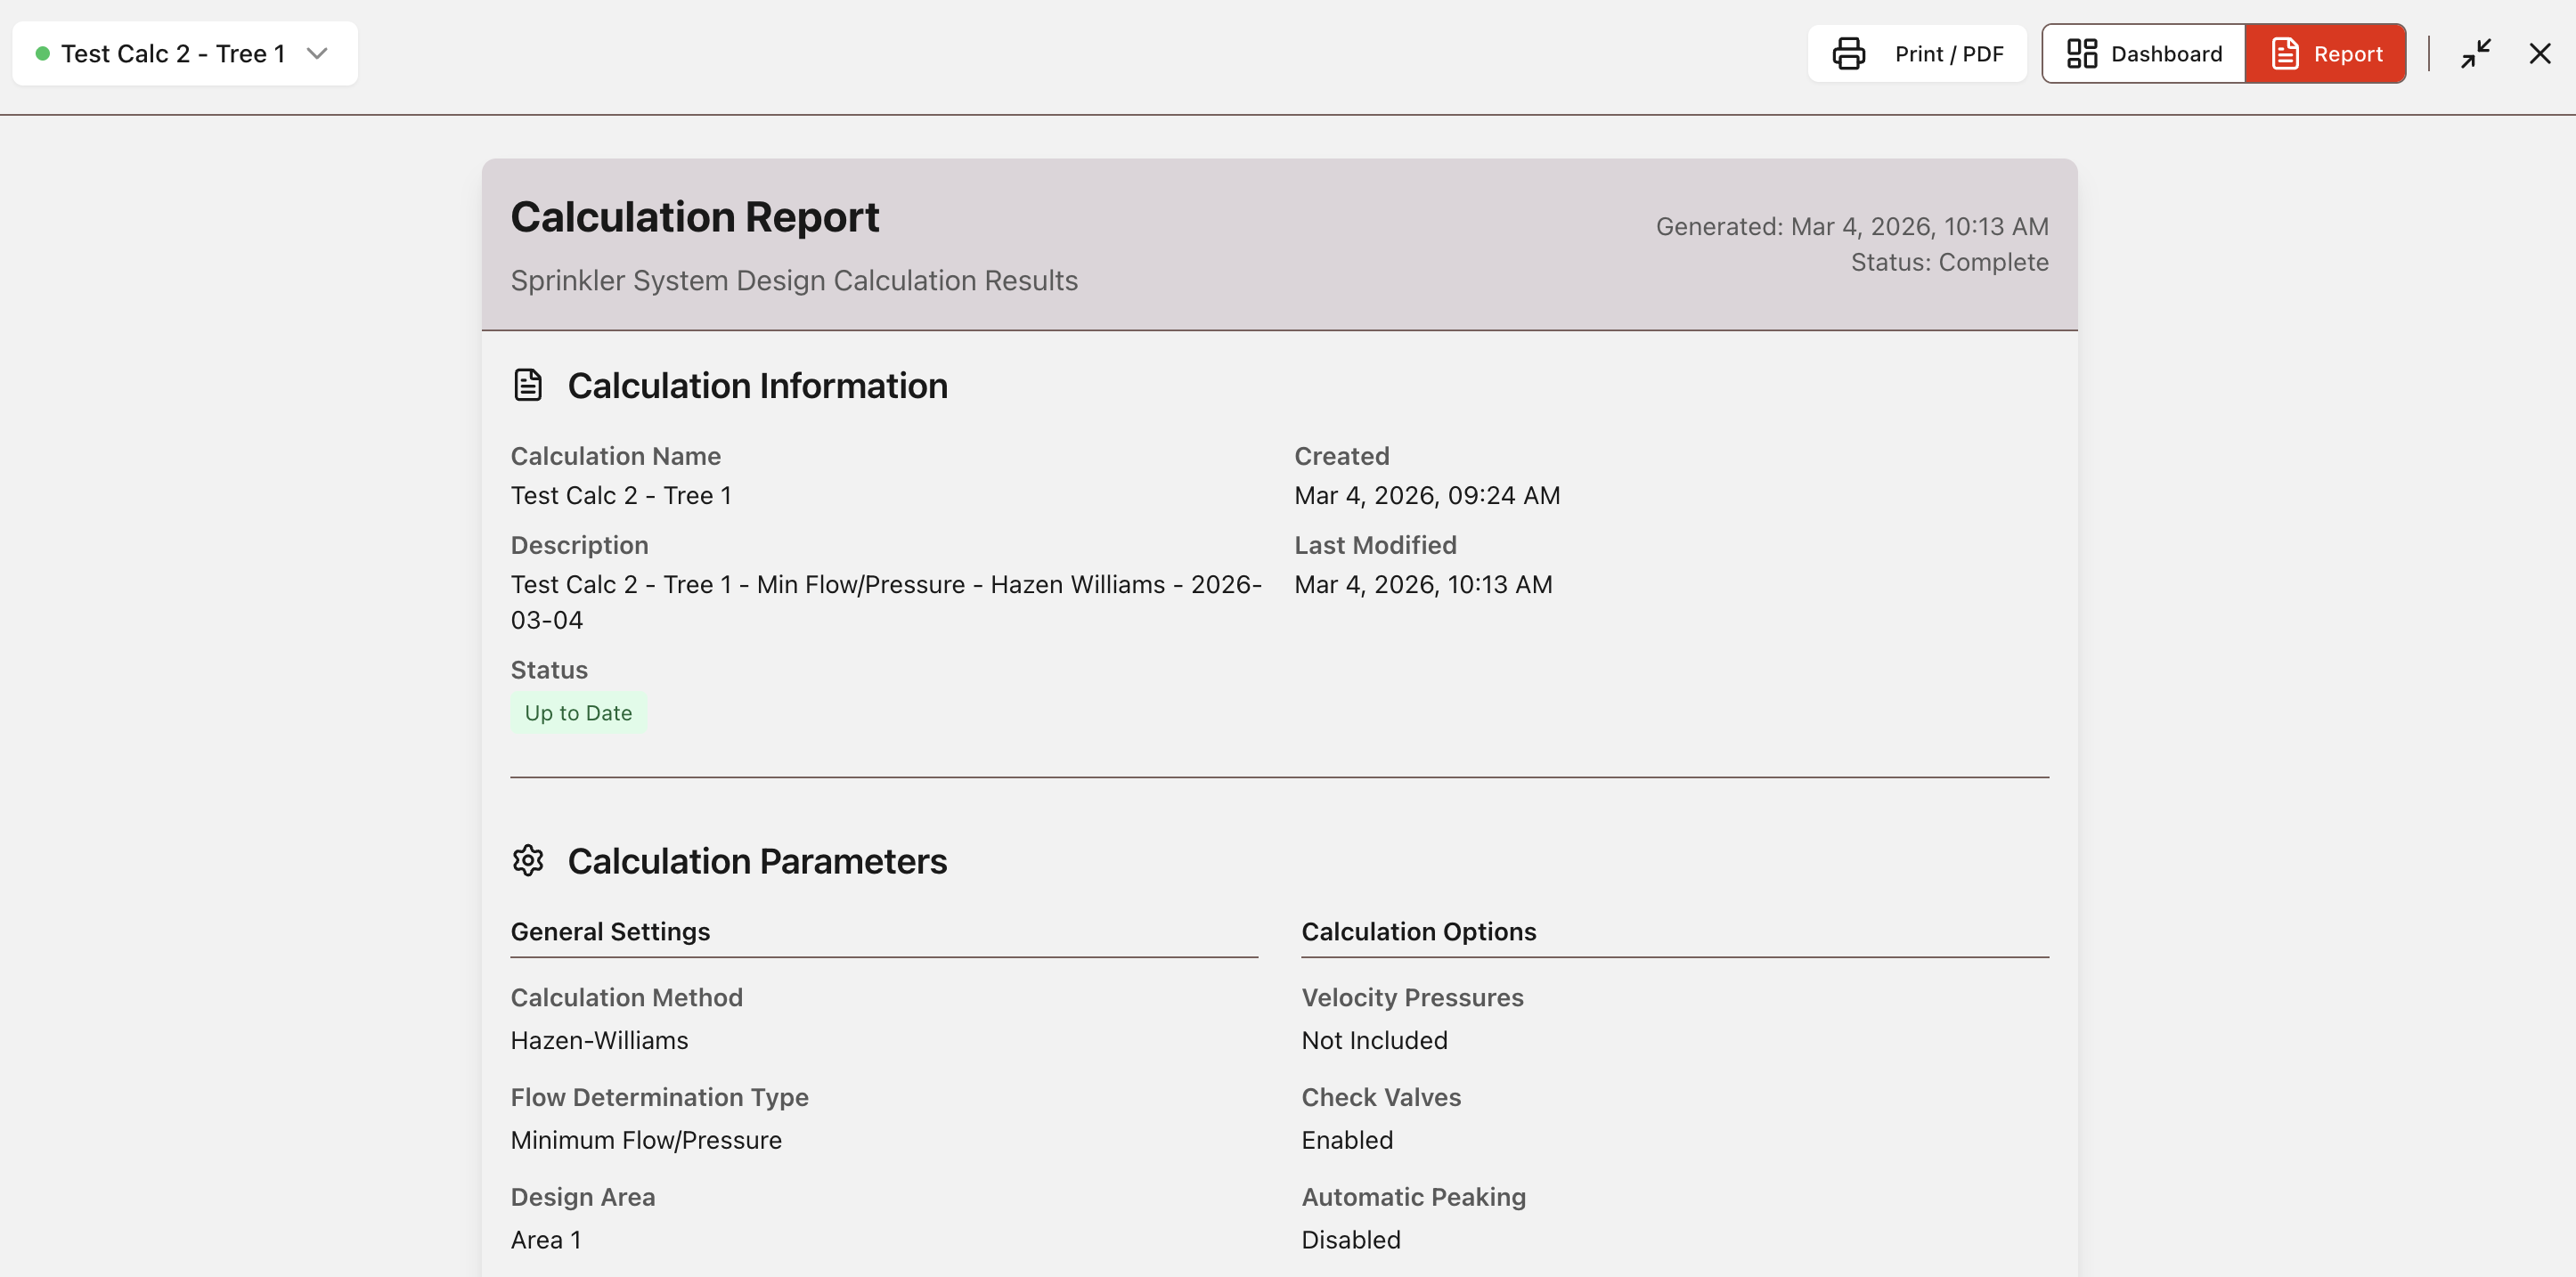Click the green status dot in the selector
Screen dimensions: 2576x1277
coord(42,54)
